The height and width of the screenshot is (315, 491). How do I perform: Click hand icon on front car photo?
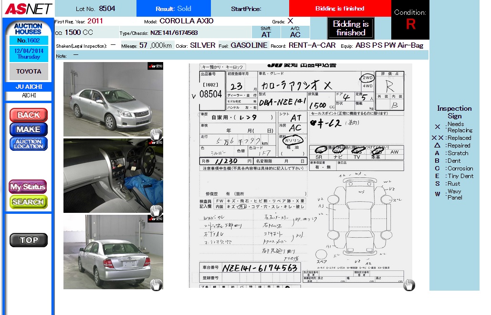pos(156,134)
